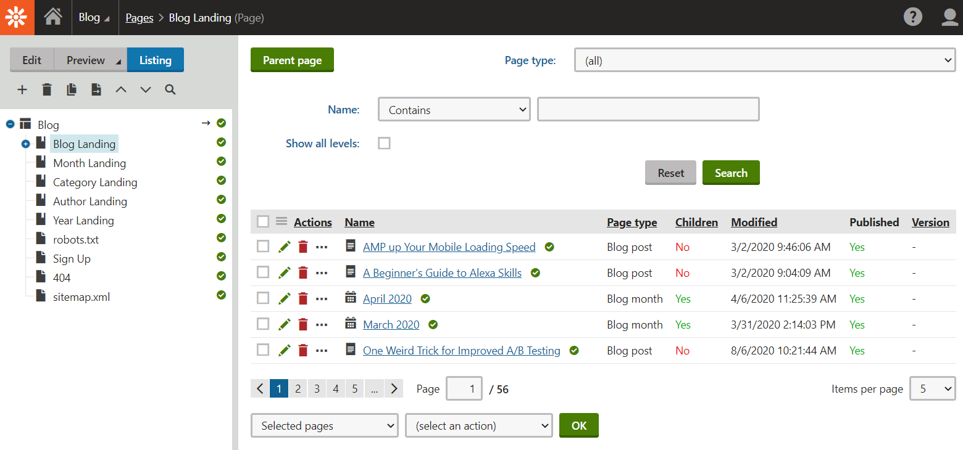Screen dimensions: 963x450
Task: Enable the Show all levels checkbox
Action: (x=384, y=142)
